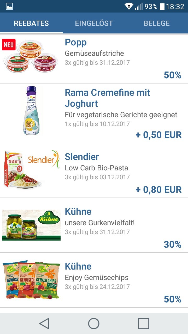Open the Kühne pickle jars image
Screen dimensions: 188x334
coord(31,225)
